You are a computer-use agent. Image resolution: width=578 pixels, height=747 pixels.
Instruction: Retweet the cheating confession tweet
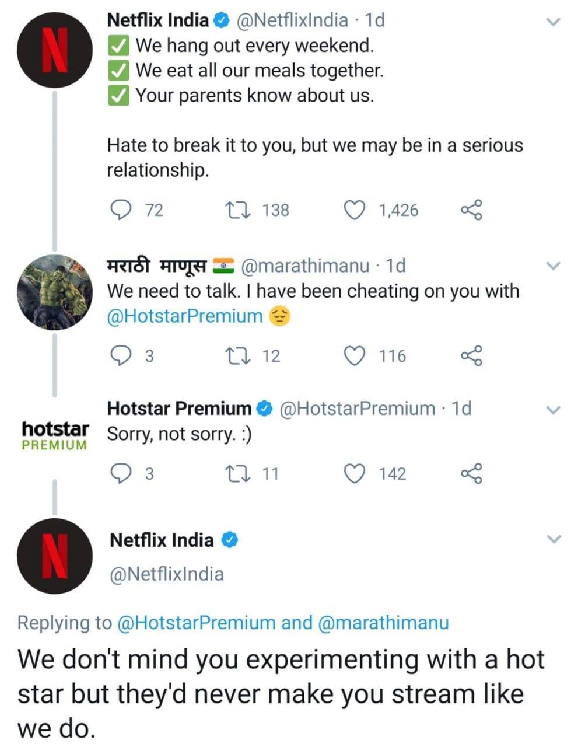240,355
